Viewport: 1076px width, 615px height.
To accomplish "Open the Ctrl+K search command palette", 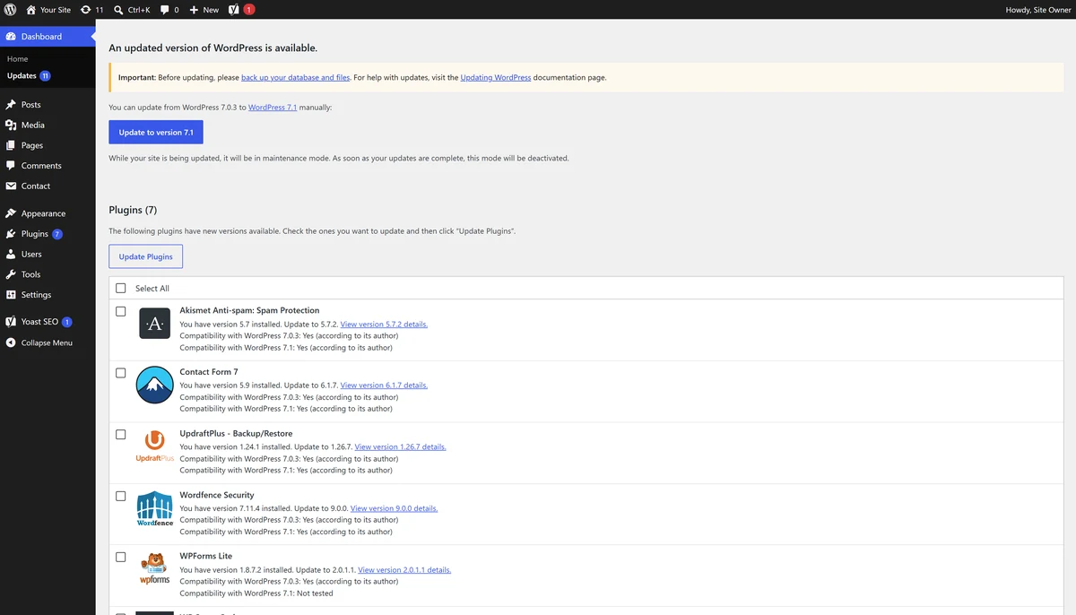I will coord(133,10).
